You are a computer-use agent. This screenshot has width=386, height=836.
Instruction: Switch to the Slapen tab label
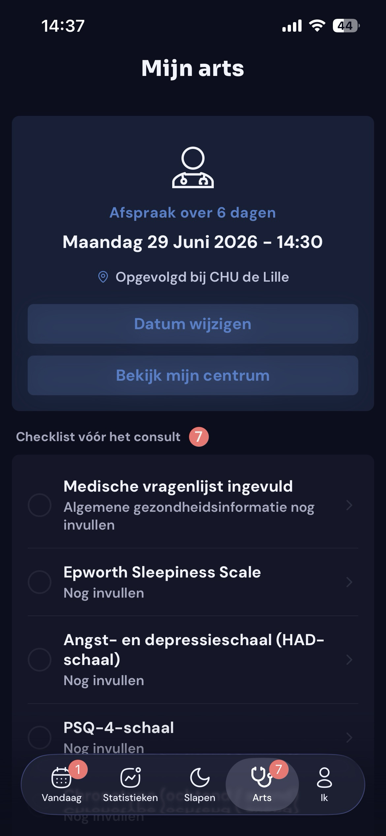(200, 798)
